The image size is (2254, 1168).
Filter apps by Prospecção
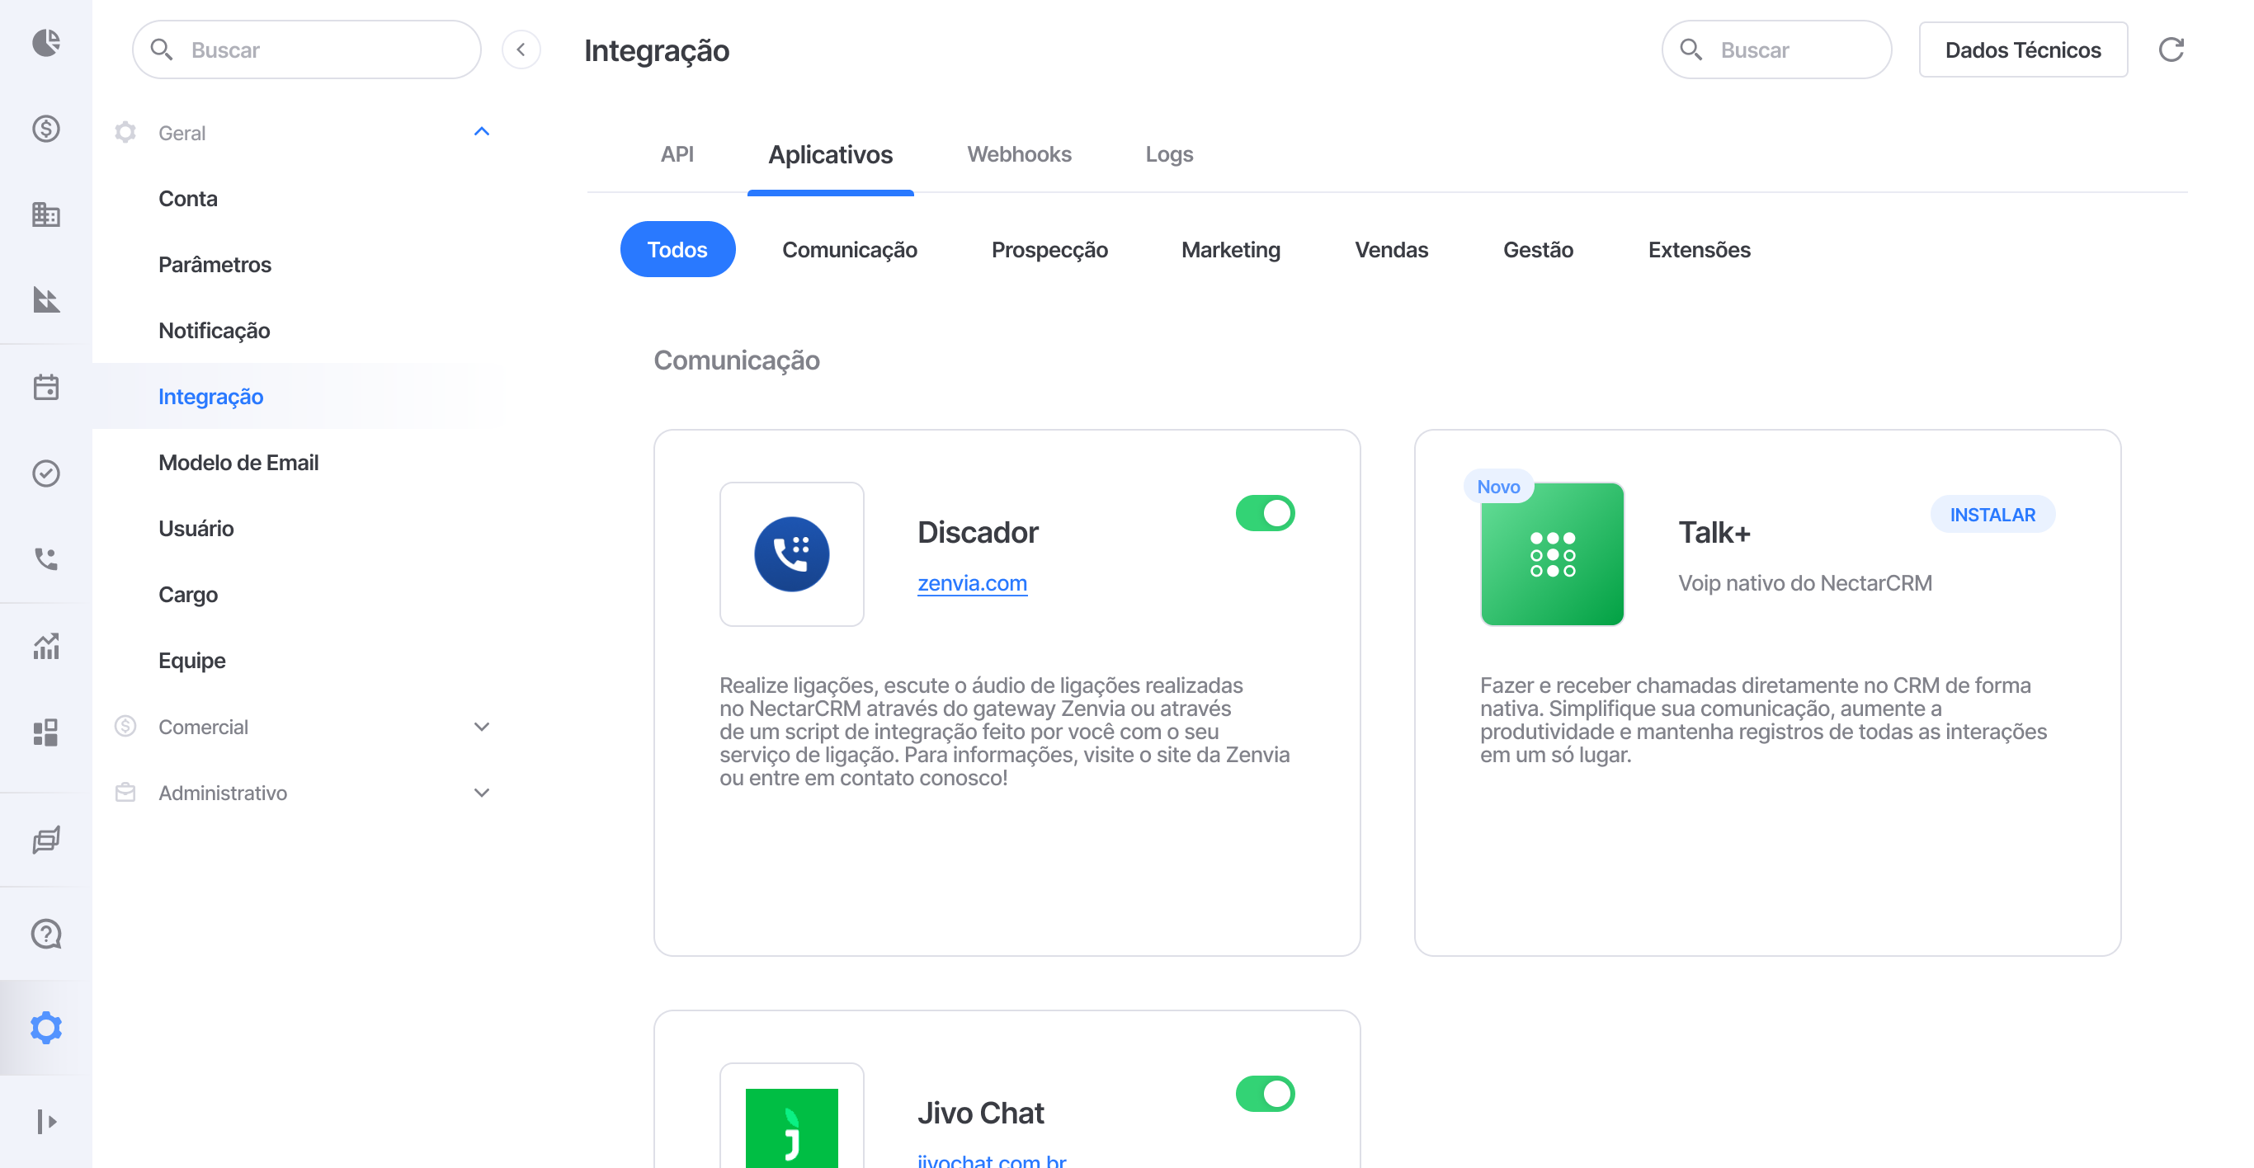click(1049, 250)
